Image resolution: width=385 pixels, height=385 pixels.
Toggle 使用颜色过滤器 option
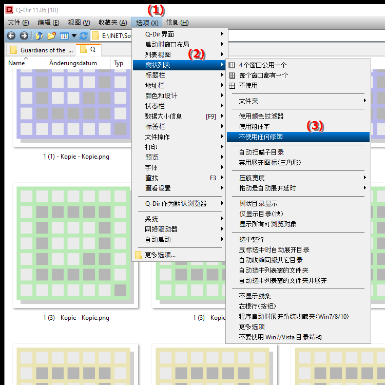[298, 117]
